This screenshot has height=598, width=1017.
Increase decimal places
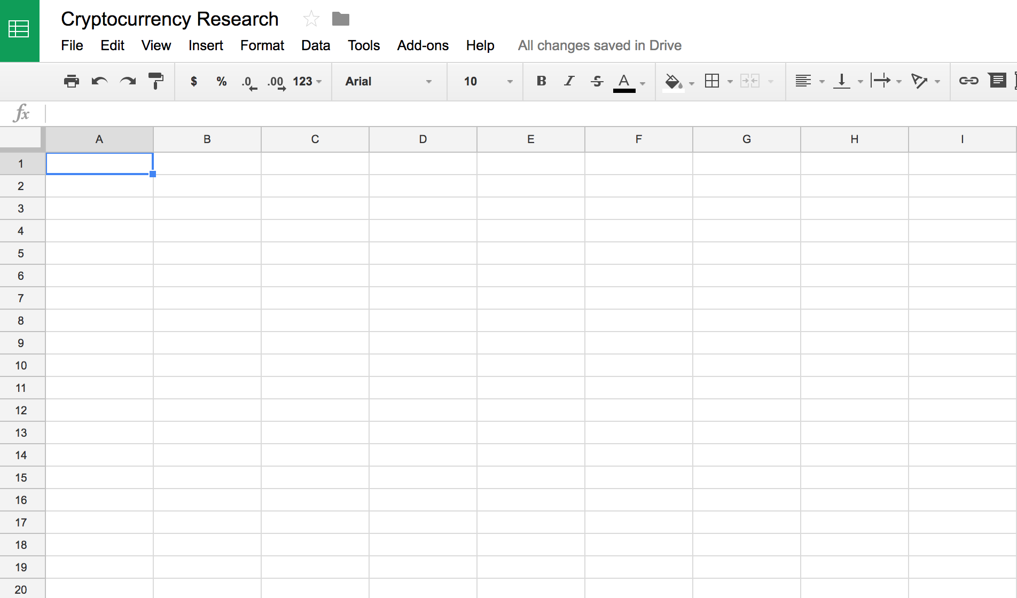(x=276, y=81)
